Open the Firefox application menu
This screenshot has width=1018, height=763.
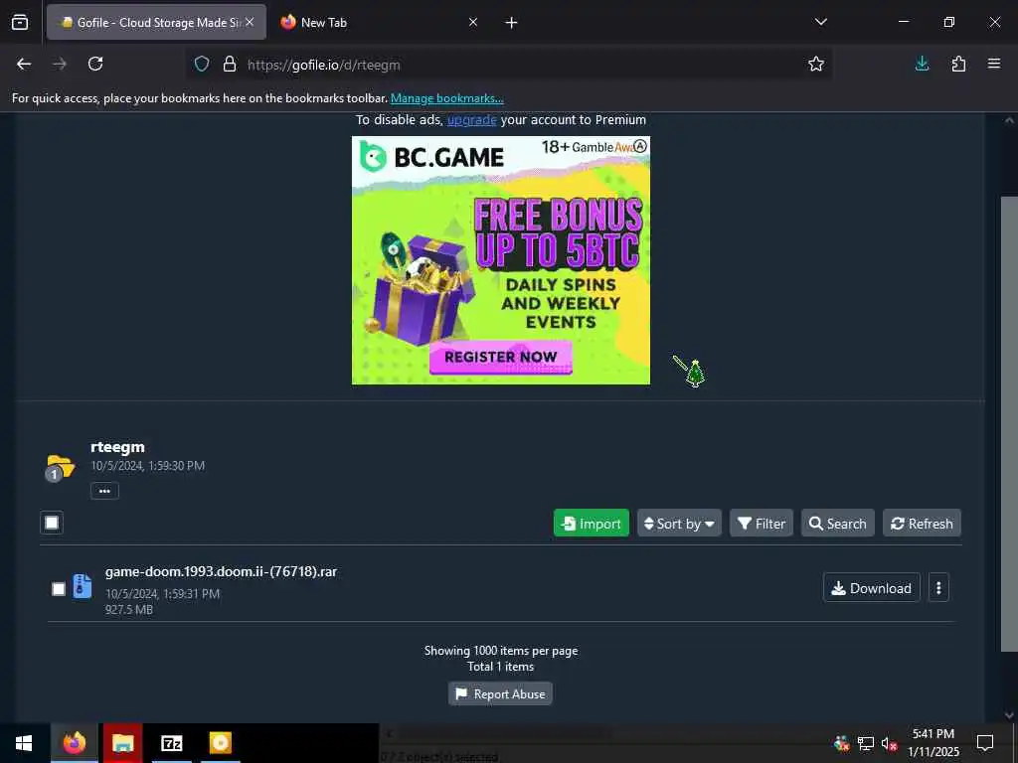[994, 64]
